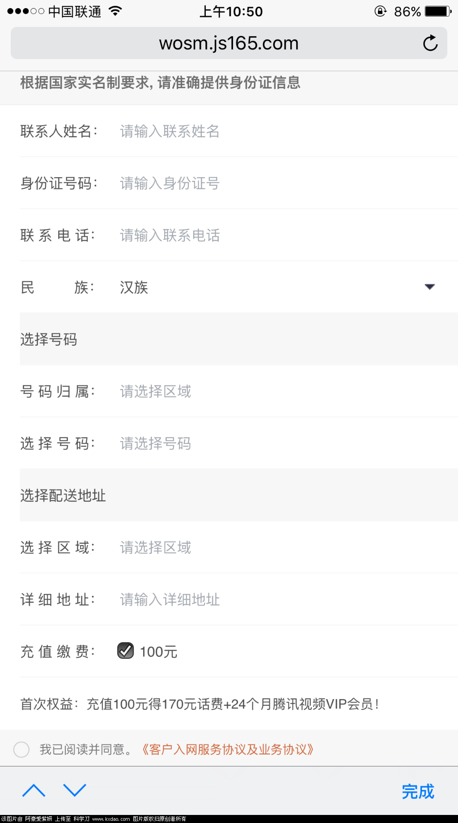Uncheck the 100元 recharge checkbox
Viewport: 458px width, 823px height.
(126, 651)
